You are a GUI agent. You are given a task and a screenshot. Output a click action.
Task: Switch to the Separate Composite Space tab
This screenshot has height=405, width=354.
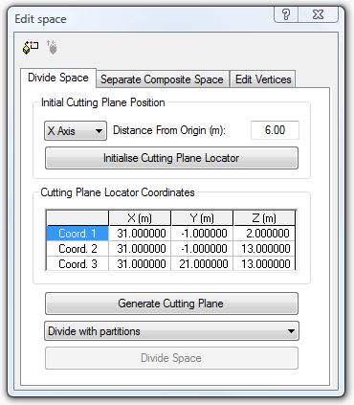162,79
